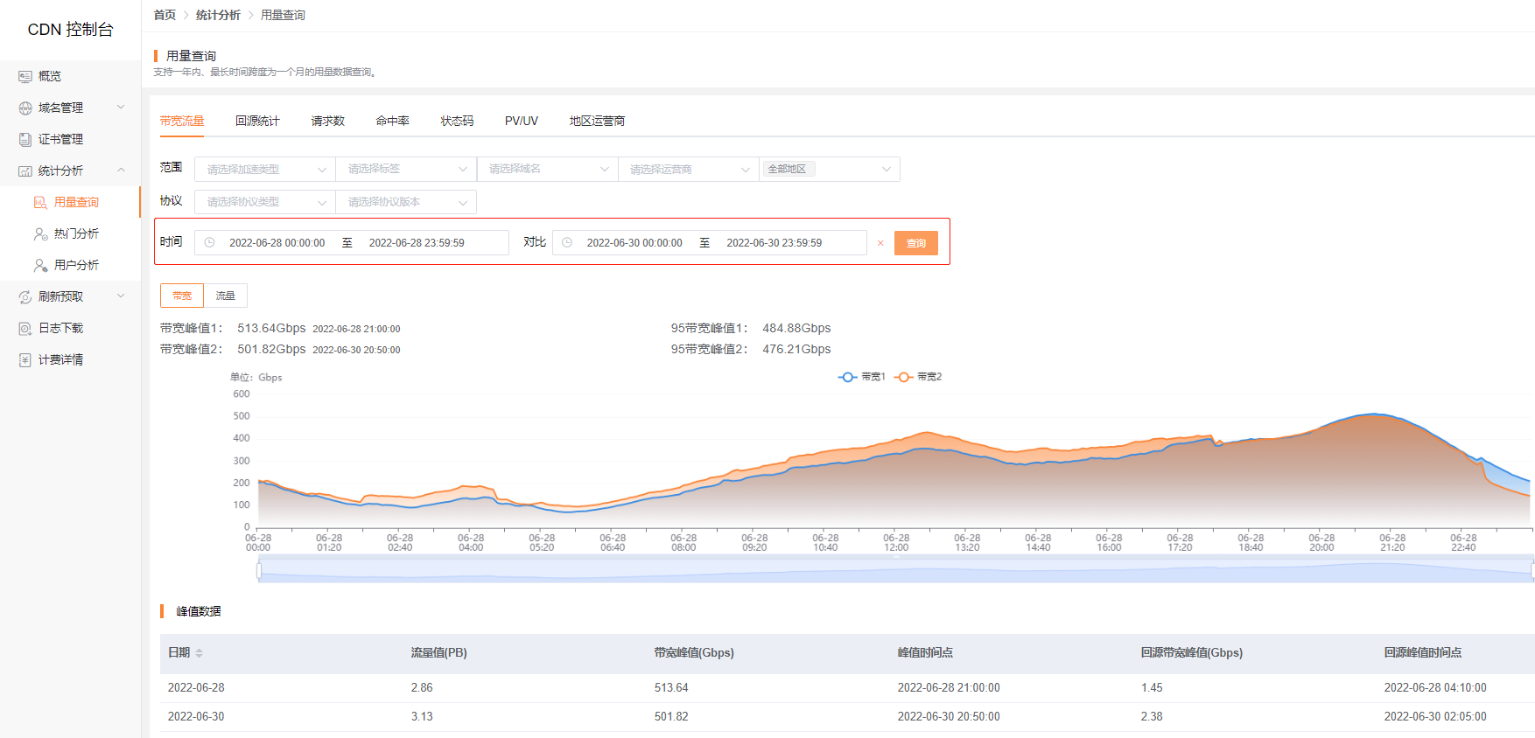Toggle 带宽2 series in chart legend
Viewport: 1535px width, 738px height.
tap(918, 377)
